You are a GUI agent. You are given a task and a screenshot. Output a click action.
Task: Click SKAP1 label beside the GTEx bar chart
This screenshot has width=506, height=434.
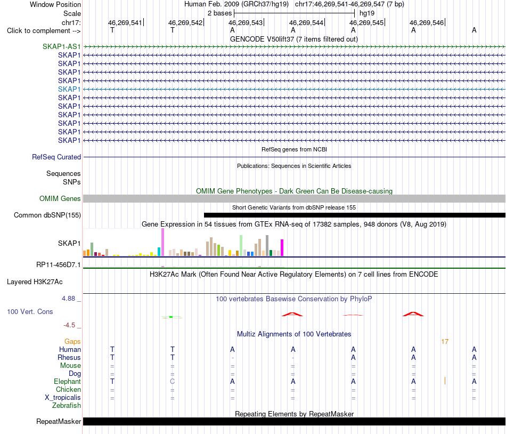point(69,243)
